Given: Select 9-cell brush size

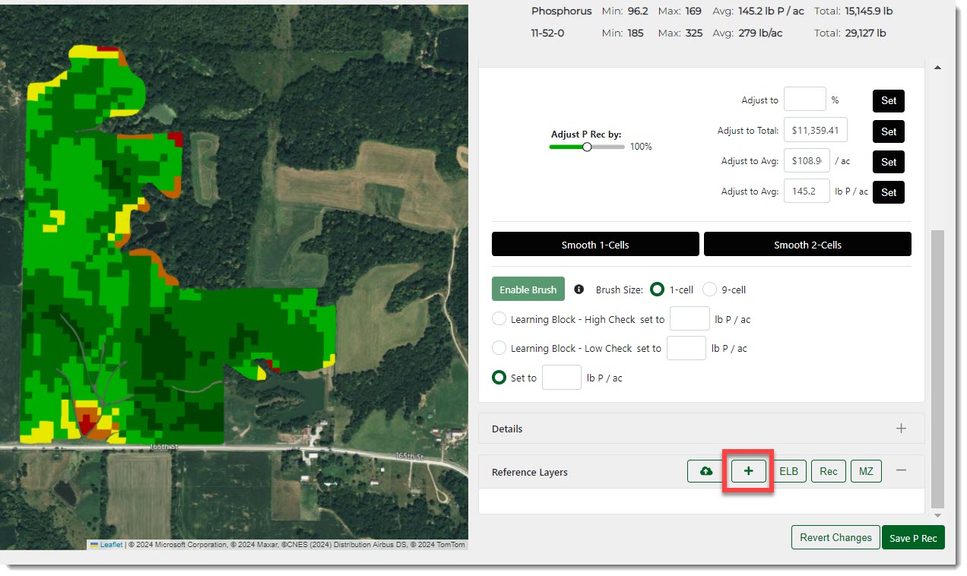Looking at the screenshot, I should (x=709, y=290).
